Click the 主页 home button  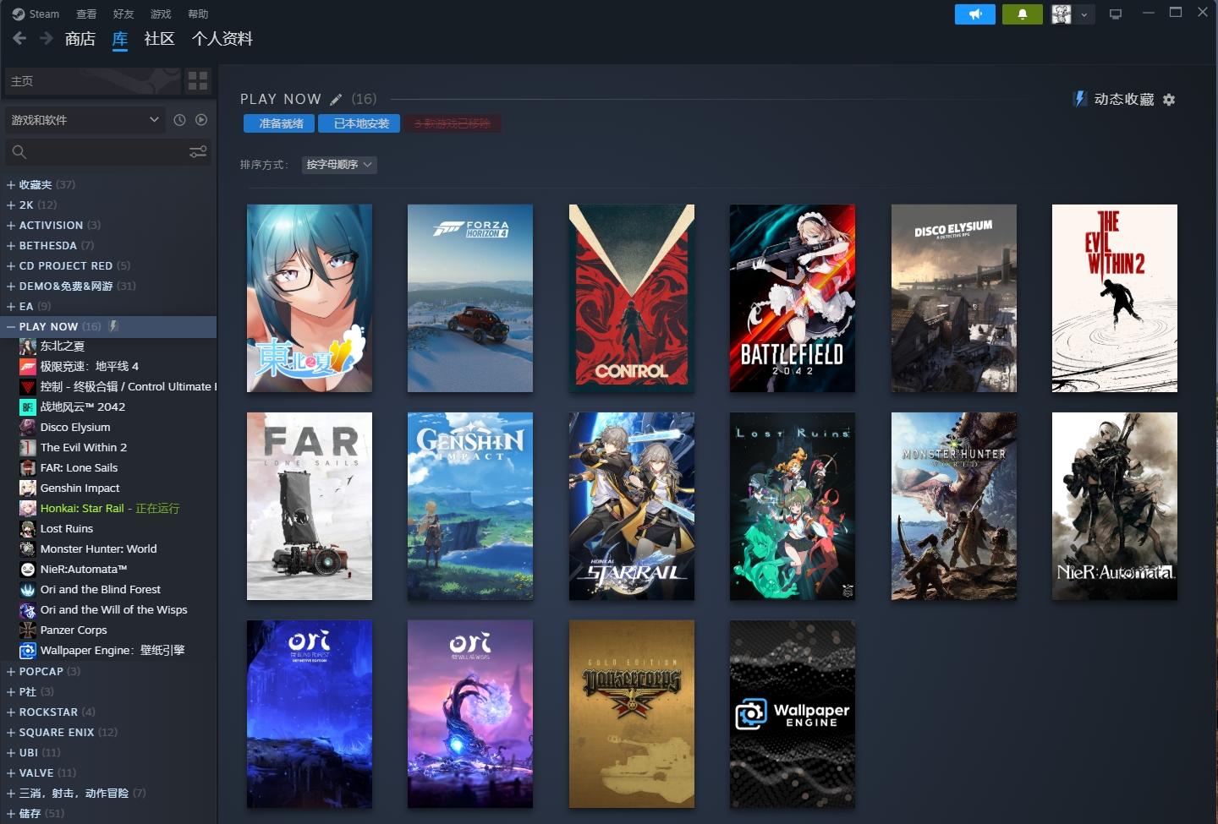92,81
